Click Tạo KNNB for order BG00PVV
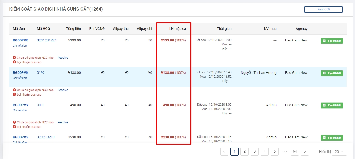355x159 pixels. coord(332,106)
